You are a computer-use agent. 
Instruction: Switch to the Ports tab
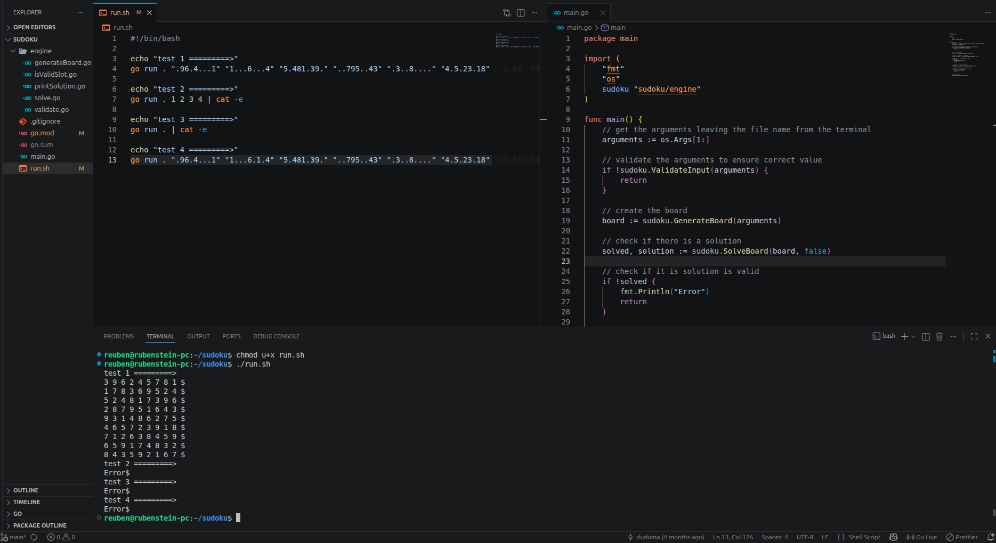[x=231, y=336]
